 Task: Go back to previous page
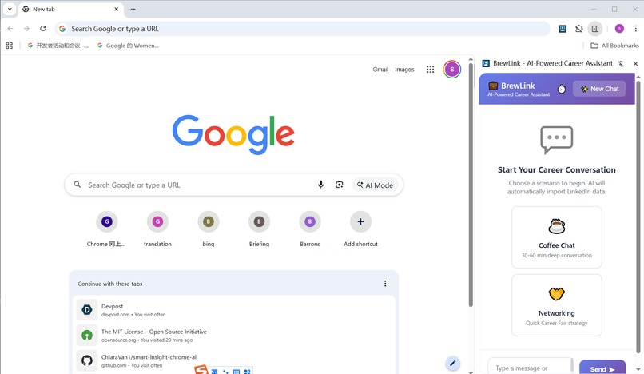pyautogui.click(x=10, y=28)
